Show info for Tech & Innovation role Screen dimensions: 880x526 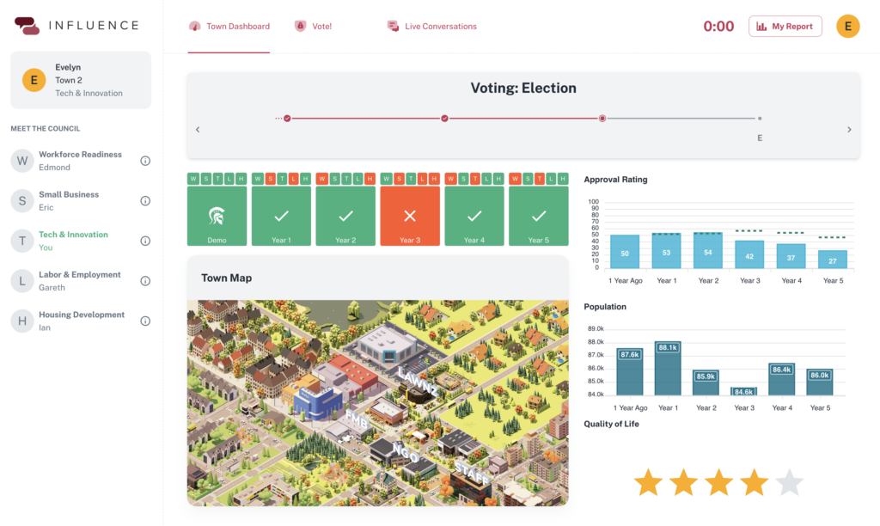pos(145,241)
